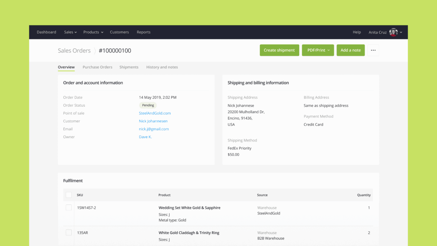Toggle the select-all checkbox in Fulfilment header
Viewport: 437px width, 246px height.
(69, 195)
